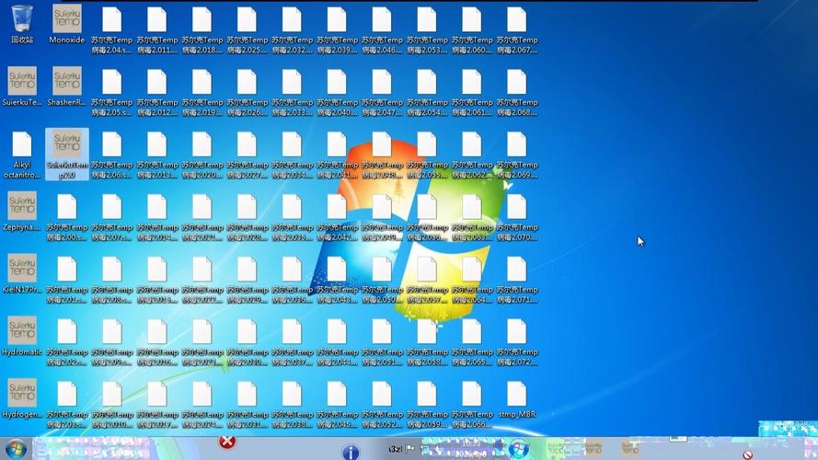Click the highlighted SuierkuTemp2.0 icon

(x=67, y=155)
